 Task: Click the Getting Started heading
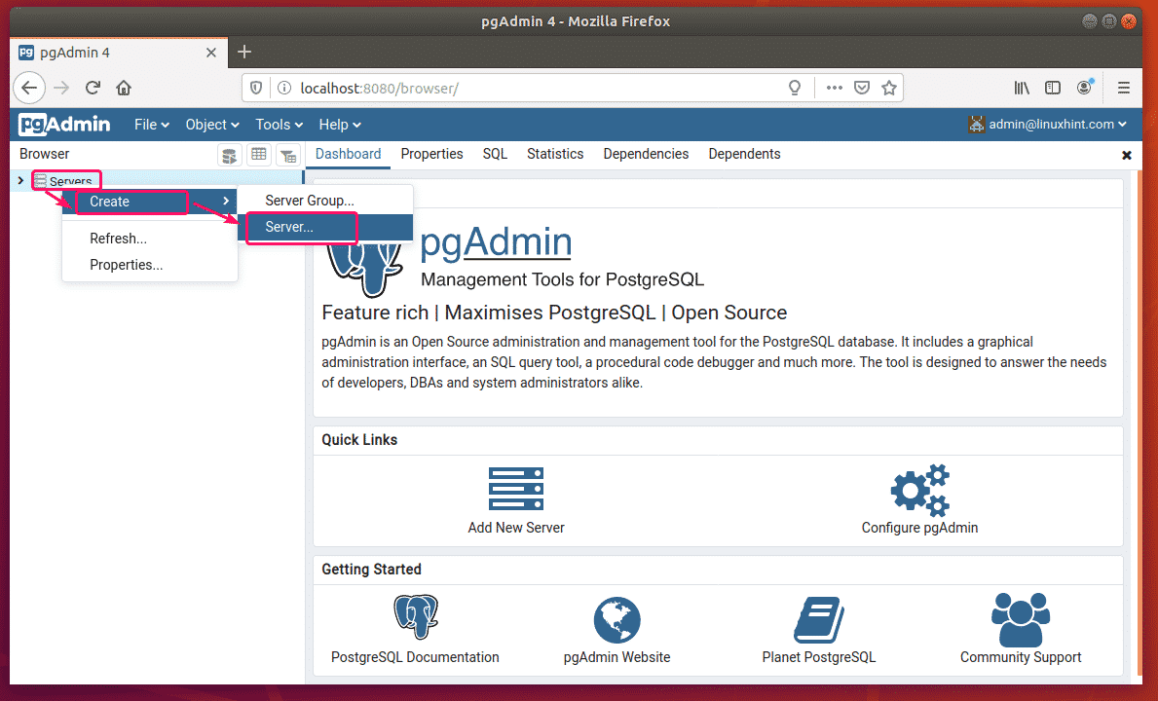point(371,570)
